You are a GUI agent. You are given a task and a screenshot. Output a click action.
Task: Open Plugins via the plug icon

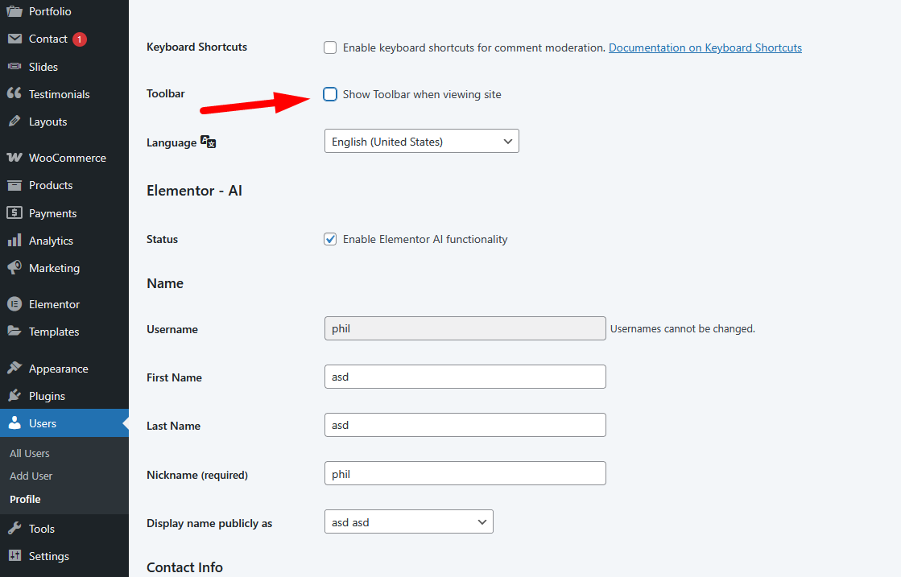[x=14, y=396]
